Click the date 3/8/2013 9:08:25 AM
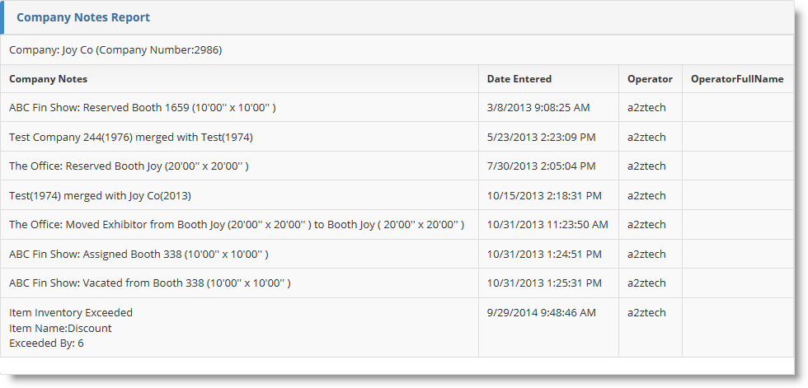 point(540,108)
